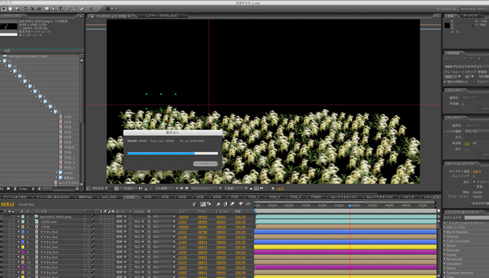Click the blue export progress bar

point(161,153)
